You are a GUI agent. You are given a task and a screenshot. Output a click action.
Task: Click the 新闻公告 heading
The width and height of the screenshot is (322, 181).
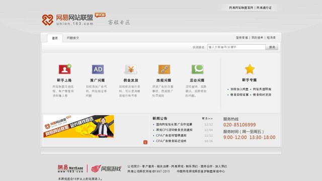tap(160, 119)
